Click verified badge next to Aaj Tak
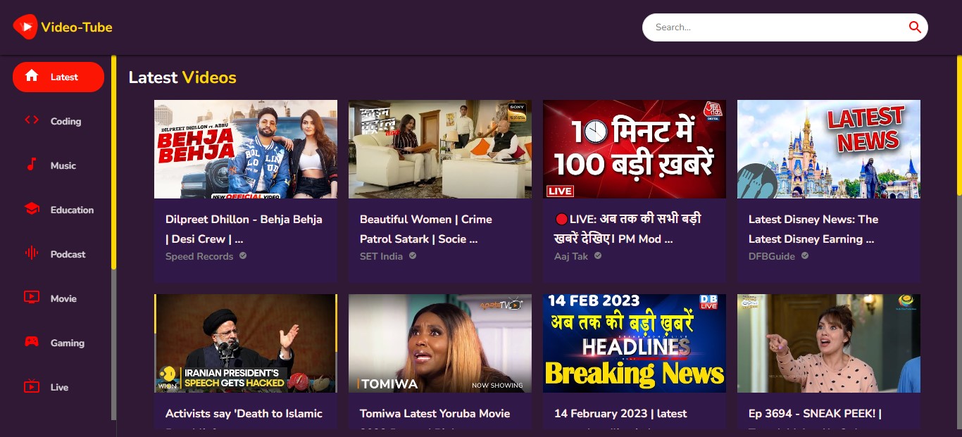The width and height of the screenshot is (962, 437). [598, 256]
